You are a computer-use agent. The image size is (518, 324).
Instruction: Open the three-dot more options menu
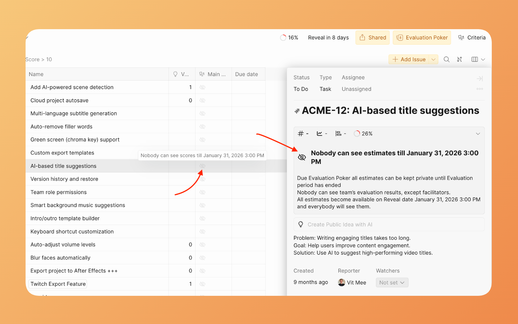tap(479, 89)
